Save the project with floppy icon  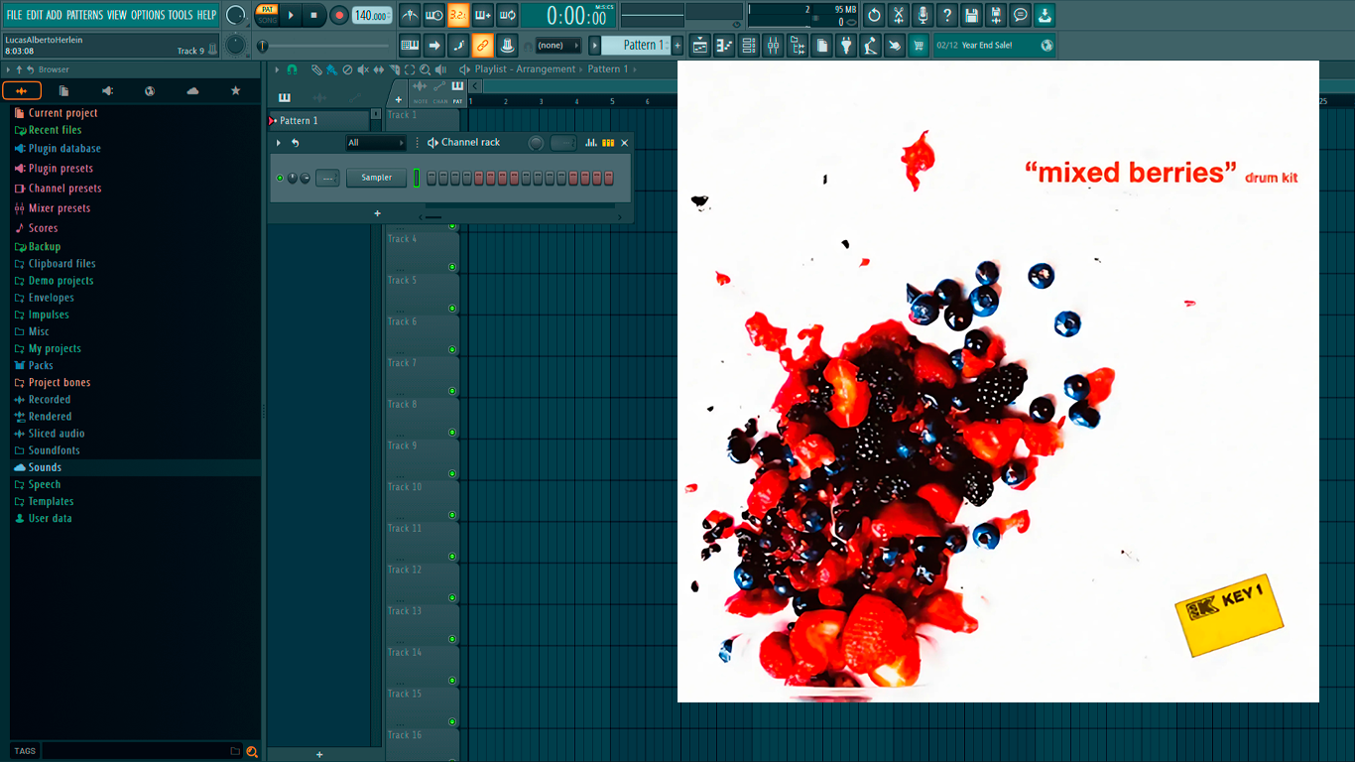(x=971, y=15)
